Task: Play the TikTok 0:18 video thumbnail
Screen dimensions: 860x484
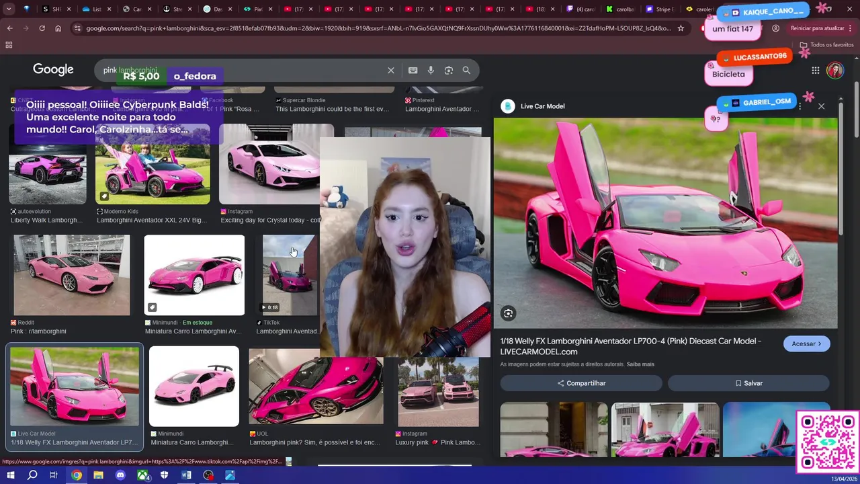Action: point(290,275)
